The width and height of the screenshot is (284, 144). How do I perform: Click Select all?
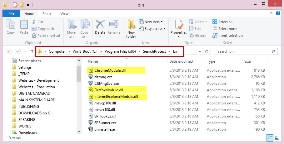[222, 22]
